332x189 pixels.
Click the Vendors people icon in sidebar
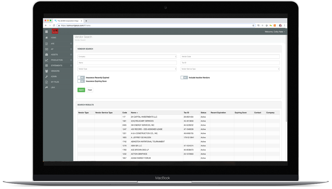47,71
